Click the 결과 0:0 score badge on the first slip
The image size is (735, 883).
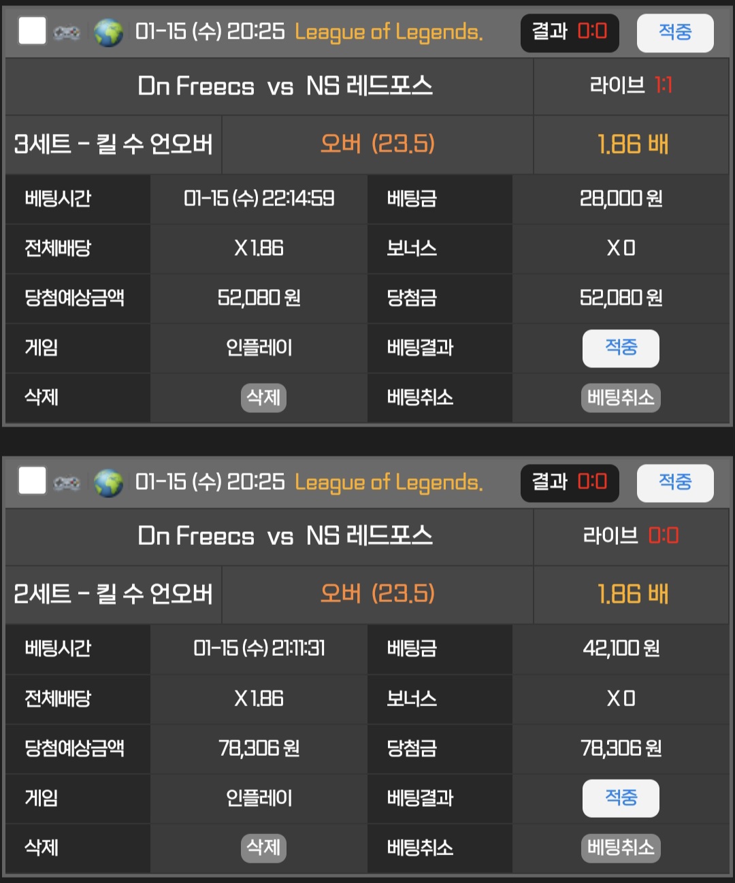click(569, 32)
